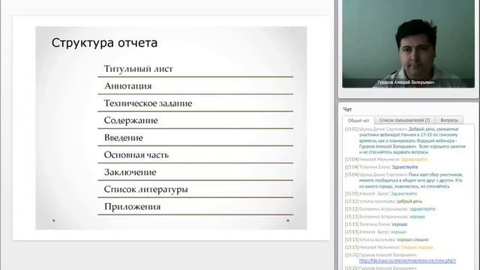
Task: Click Телегина Елена's 15:13 хорошо message
Action: [376, 224]
